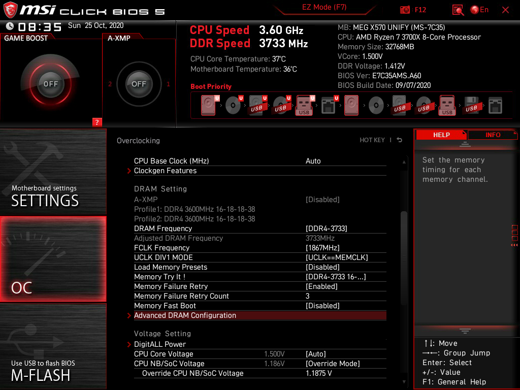Toggle the A-XMP OFF knob
Viewport: 520px width, 390px height.
coord(139,84)
